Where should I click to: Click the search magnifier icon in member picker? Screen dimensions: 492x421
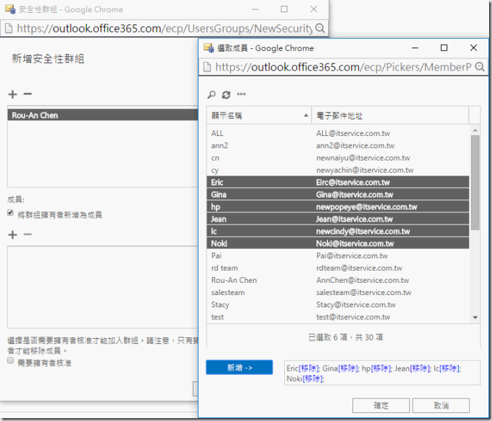click(x=211, y=94)
